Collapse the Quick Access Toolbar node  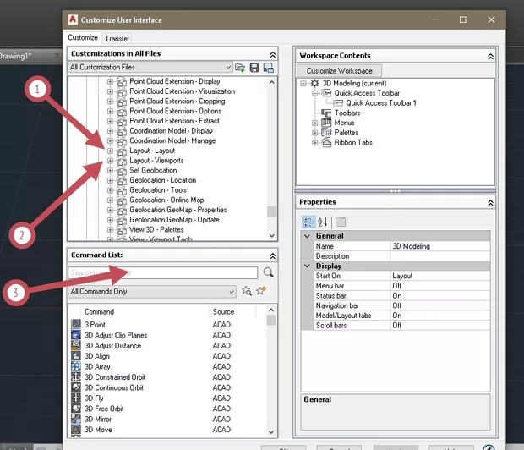314,93
